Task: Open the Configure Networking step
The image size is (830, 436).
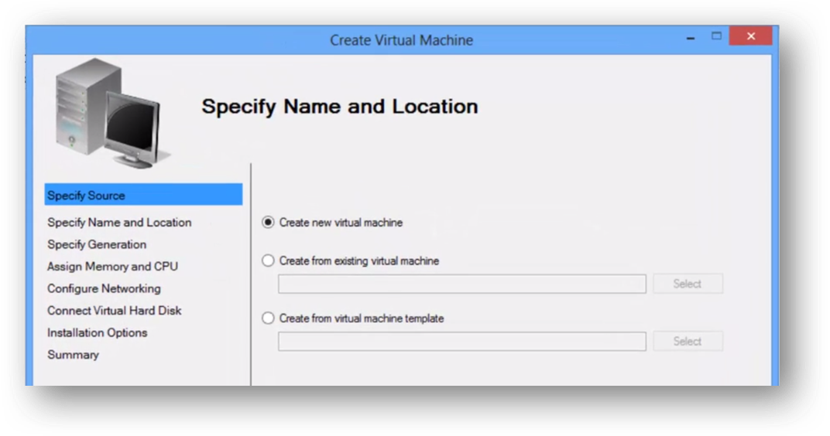Action: click(104, 288)
